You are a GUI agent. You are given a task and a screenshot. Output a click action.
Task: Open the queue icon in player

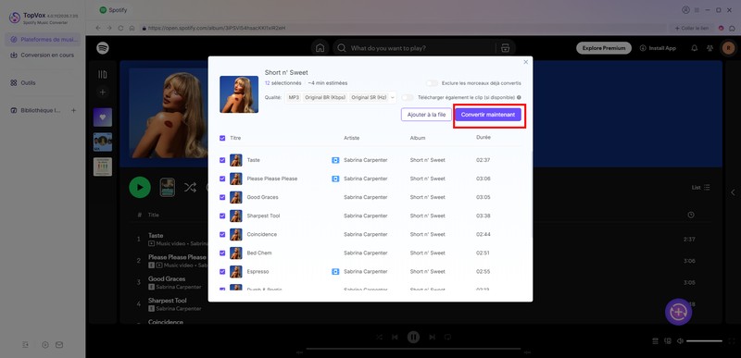tap(656, 341)
